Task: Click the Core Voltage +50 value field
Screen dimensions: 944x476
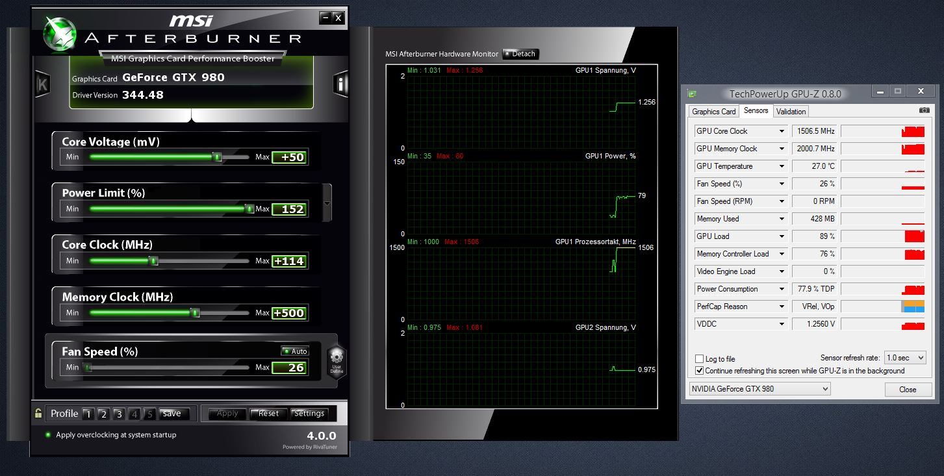Action: click(289, 157)
